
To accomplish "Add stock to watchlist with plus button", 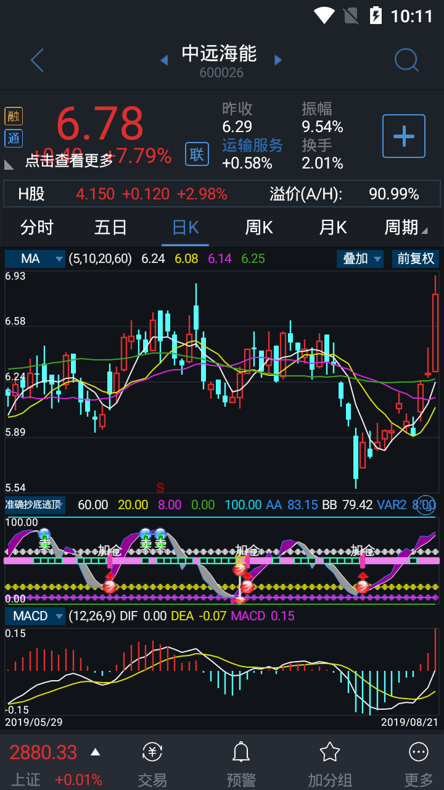I will pyautogui.click(x=404, y=136).
